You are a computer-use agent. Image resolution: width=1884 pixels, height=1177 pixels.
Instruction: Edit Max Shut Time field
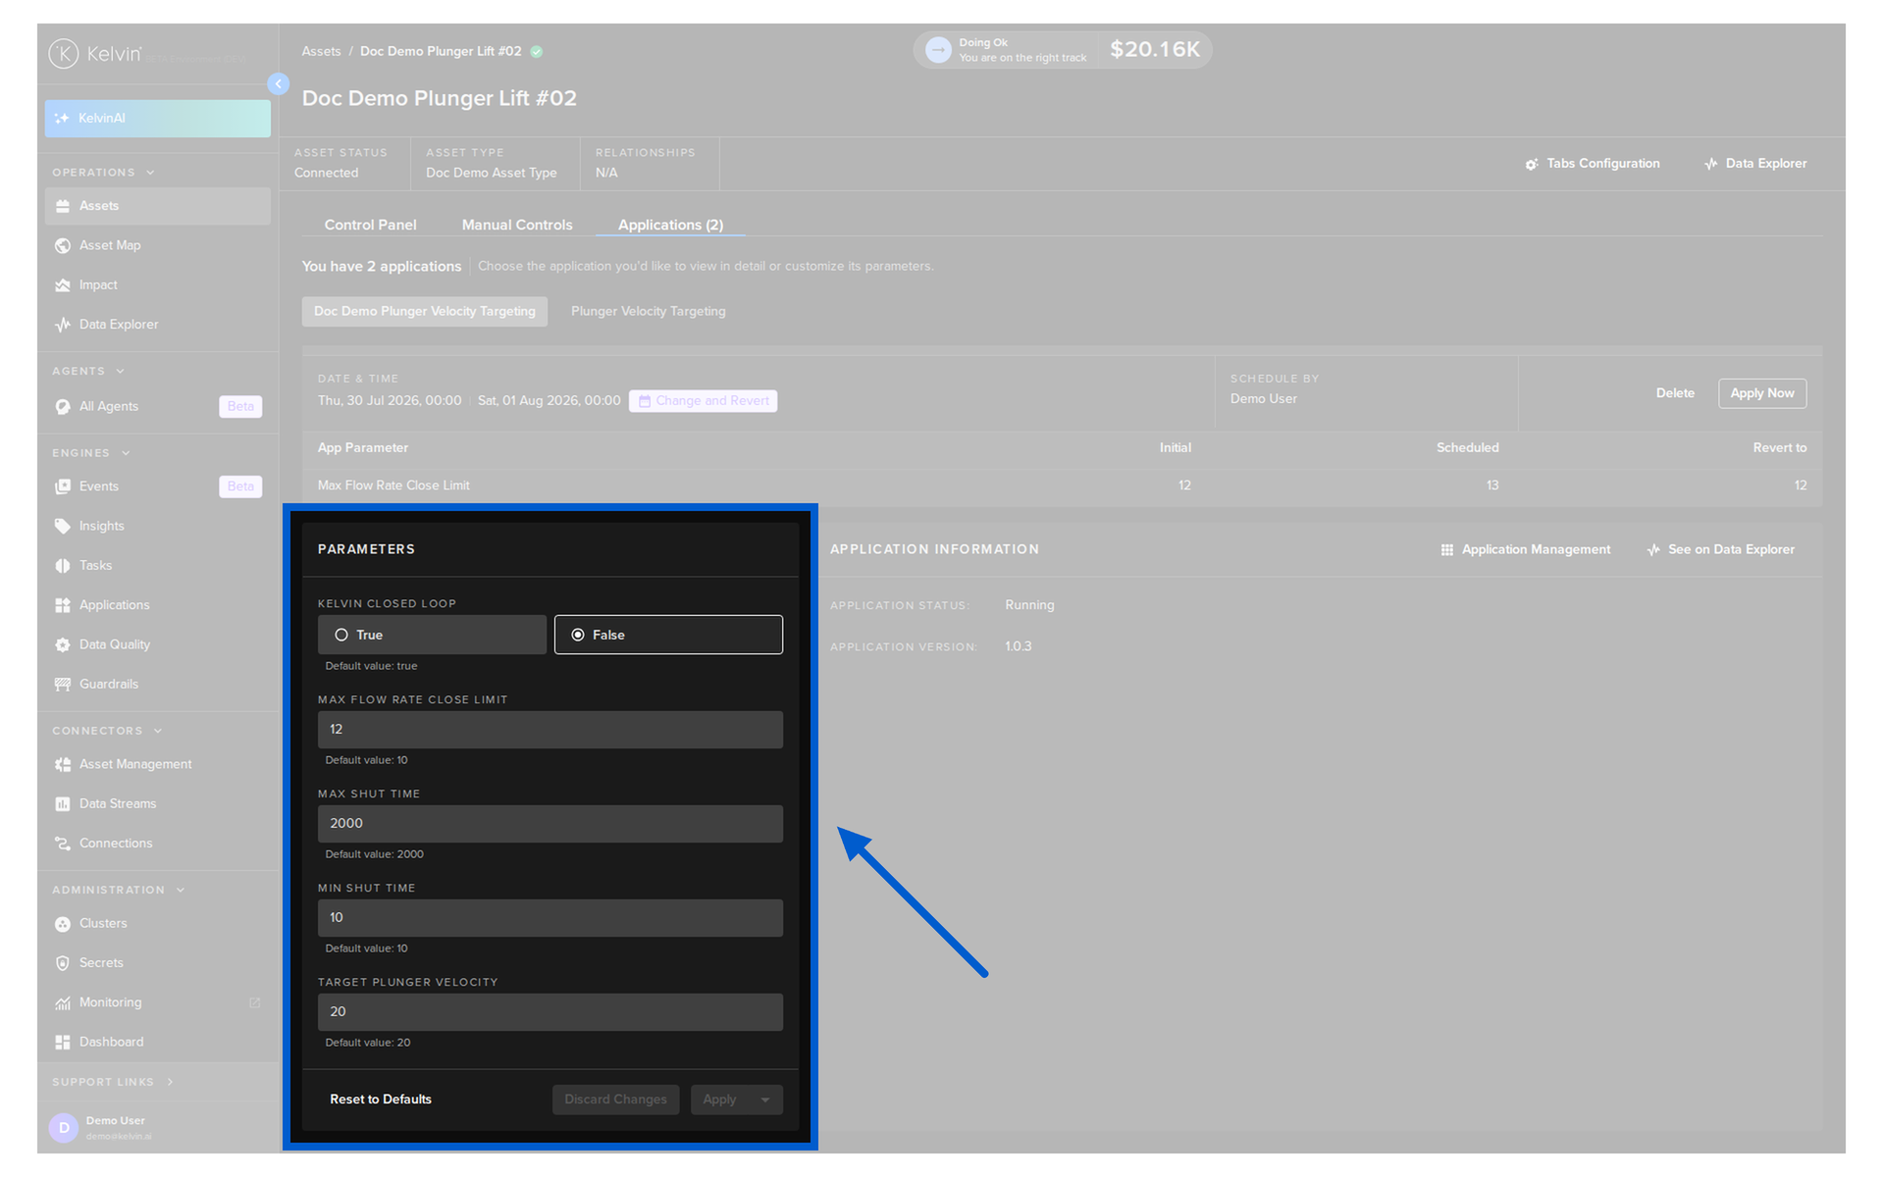[x=550, y=824]
